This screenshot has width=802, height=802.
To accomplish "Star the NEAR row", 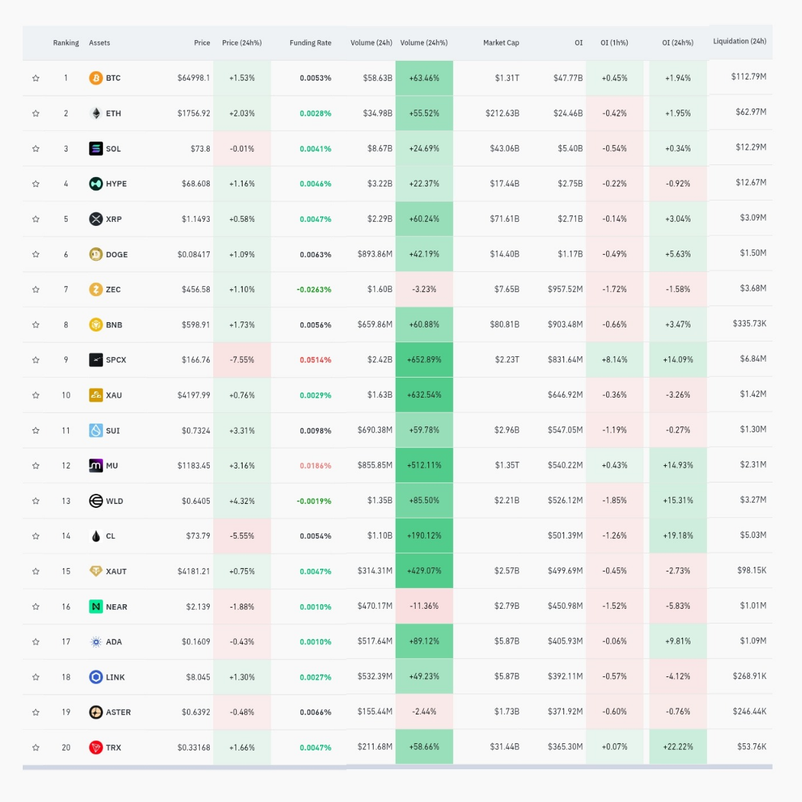I will (x=35, y=606).
